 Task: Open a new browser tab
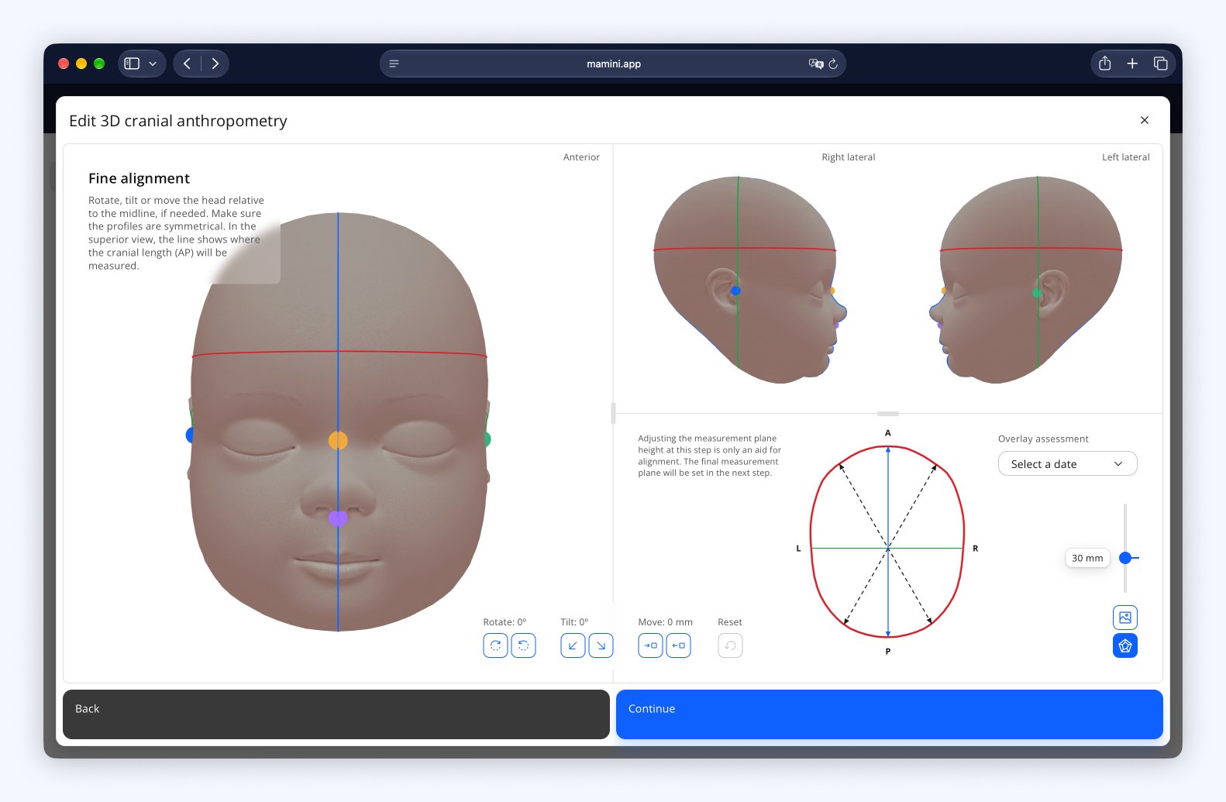tap(1132, 64)
